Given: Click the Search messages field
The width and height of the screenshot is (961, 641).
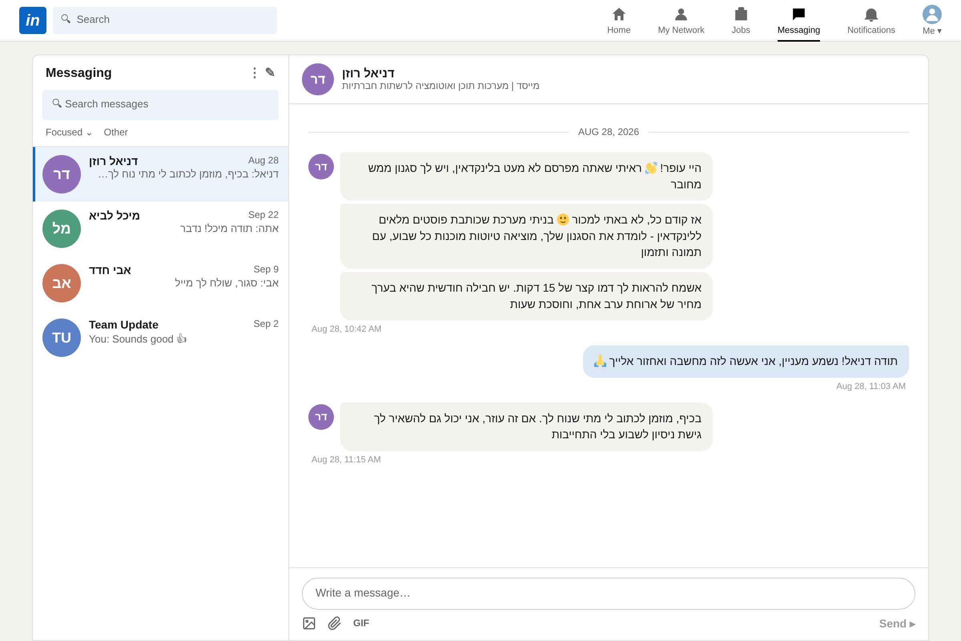Looking at the screenshot, I should (x=161, y=105).
